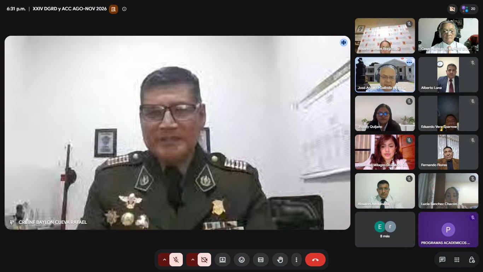Toggle closed captions button
Screen dimensions: 483x272
[261, 260]
